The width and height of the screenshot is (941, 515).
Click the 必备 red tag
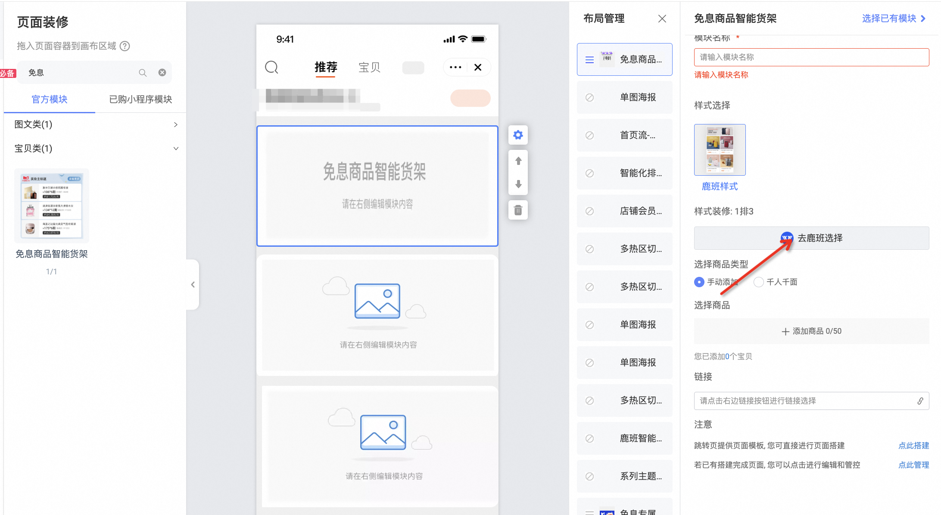pyautogui.click(x=7, y=73)
